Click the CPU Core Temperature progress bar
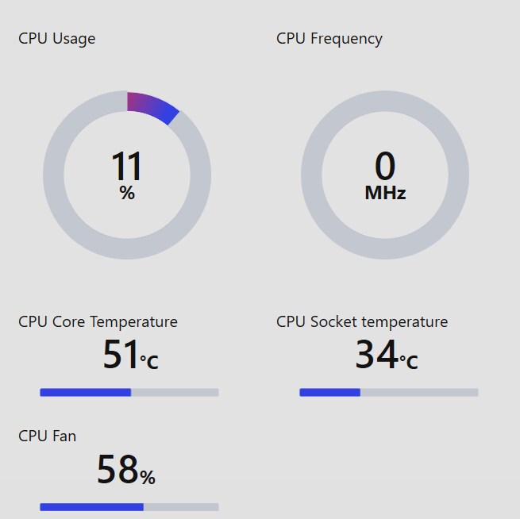This screenshot has width=520, height=519. tap(129, 392)
